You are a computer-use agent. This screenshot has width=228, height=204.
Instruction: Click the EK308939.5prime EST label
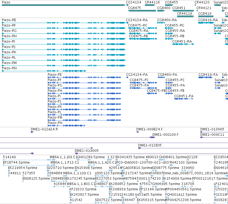[123, 189]
